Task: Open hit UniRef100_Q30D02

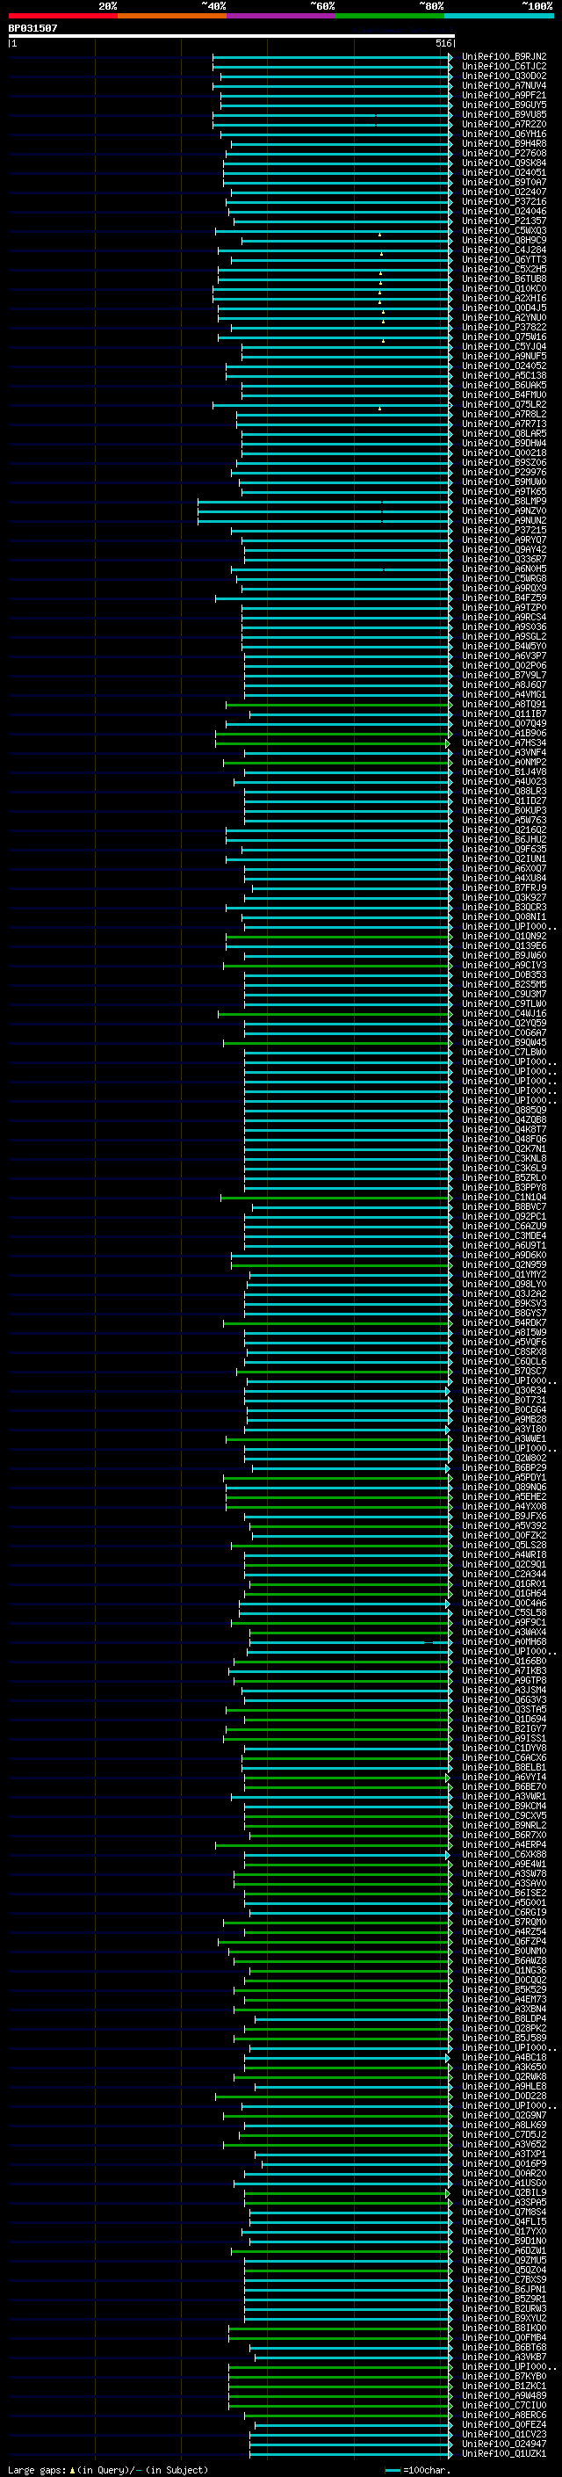Action: tap(503, 76)
